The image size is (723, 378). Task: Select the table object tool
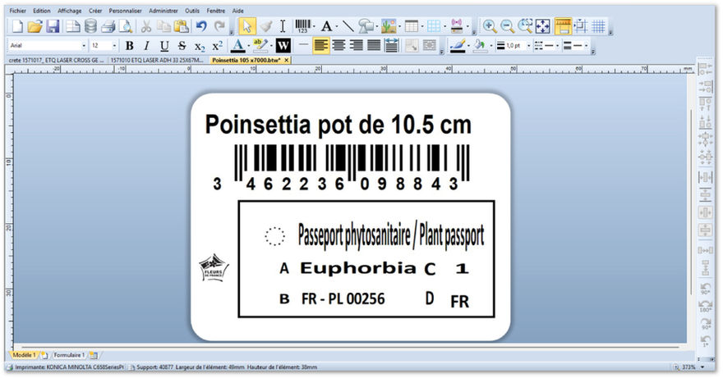[412, 26]
